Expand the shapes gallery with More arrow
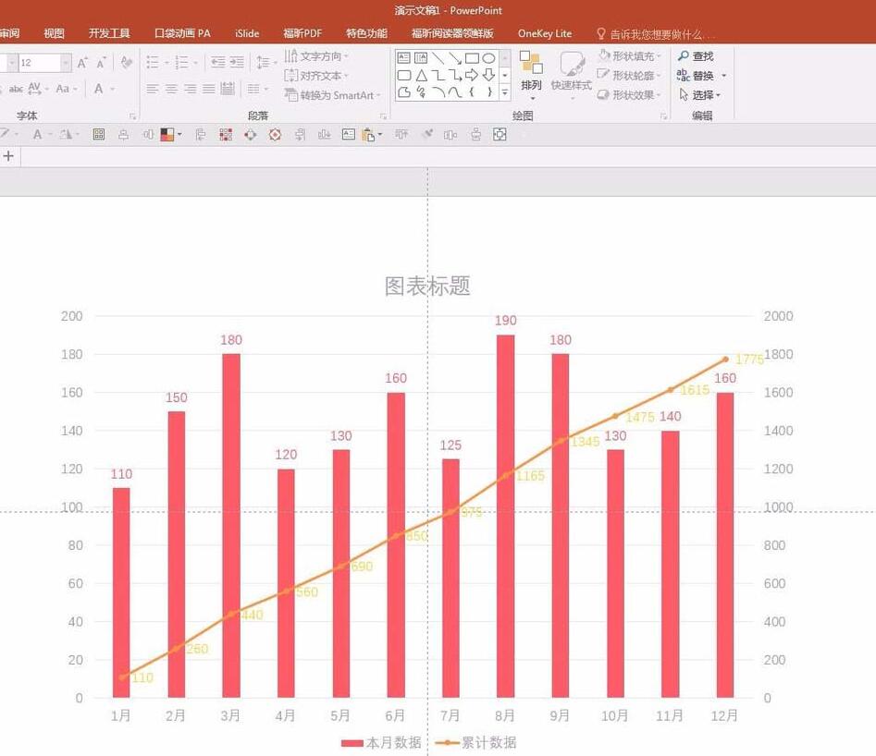 504,91
